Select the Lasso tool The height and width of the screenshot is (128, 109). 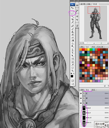(x=72, y=14)
